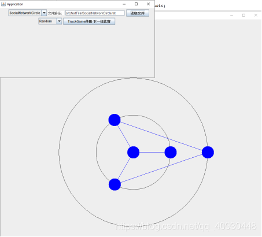Focus the file path input field
Viewport: 262px width, 237px height.
[95, 13]
